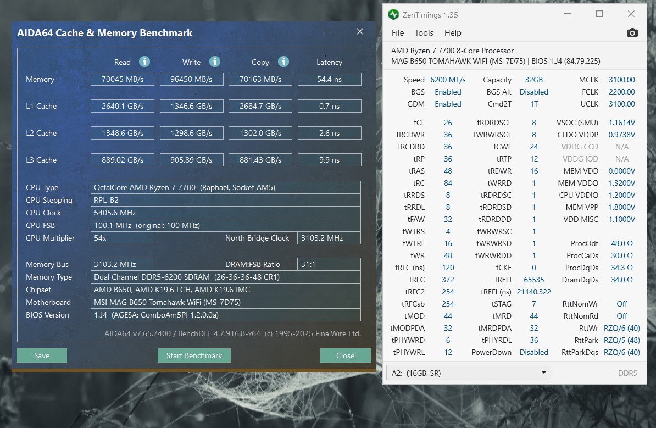Click the tRFC value 372
The height and width of the screenshot is (428, 656).
[x=448, y=280]
